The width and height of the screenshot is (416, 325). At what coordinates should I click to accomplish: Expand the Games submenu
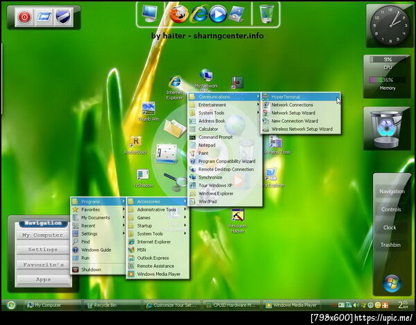157,218
